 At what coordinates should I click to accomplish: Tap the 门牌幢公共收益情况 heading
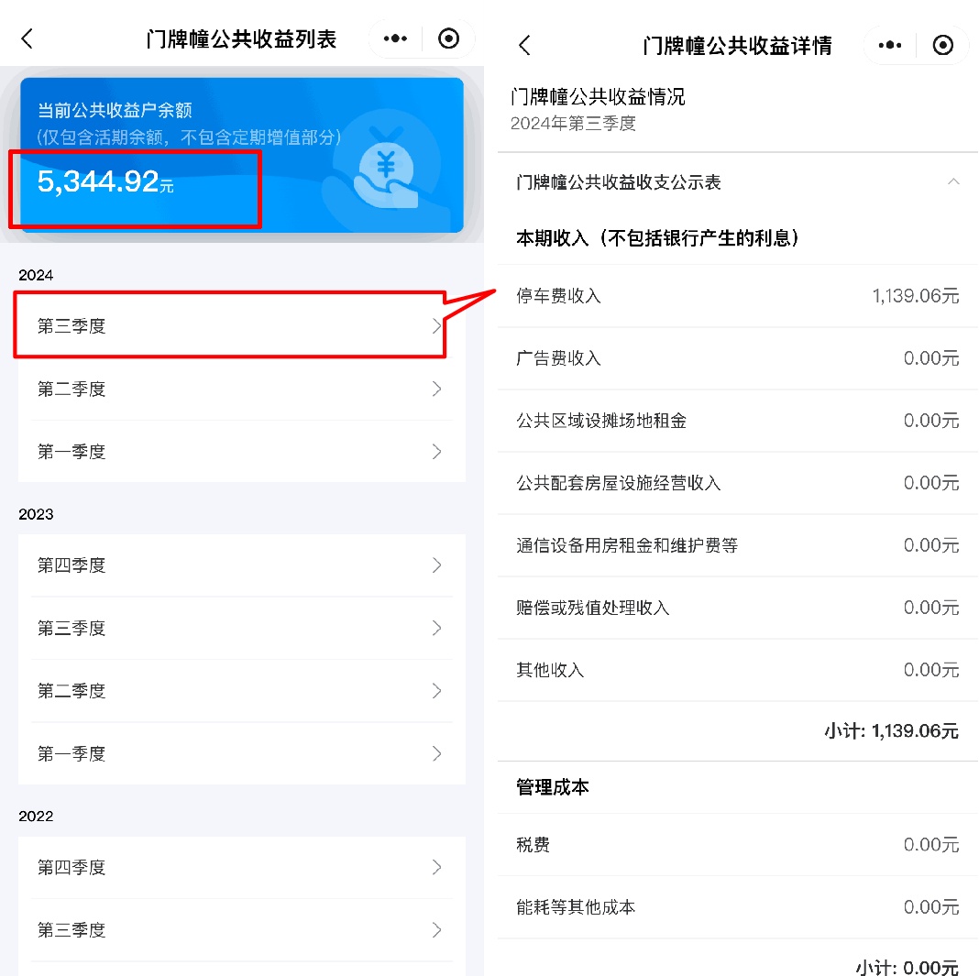click(x=598, y=97)
